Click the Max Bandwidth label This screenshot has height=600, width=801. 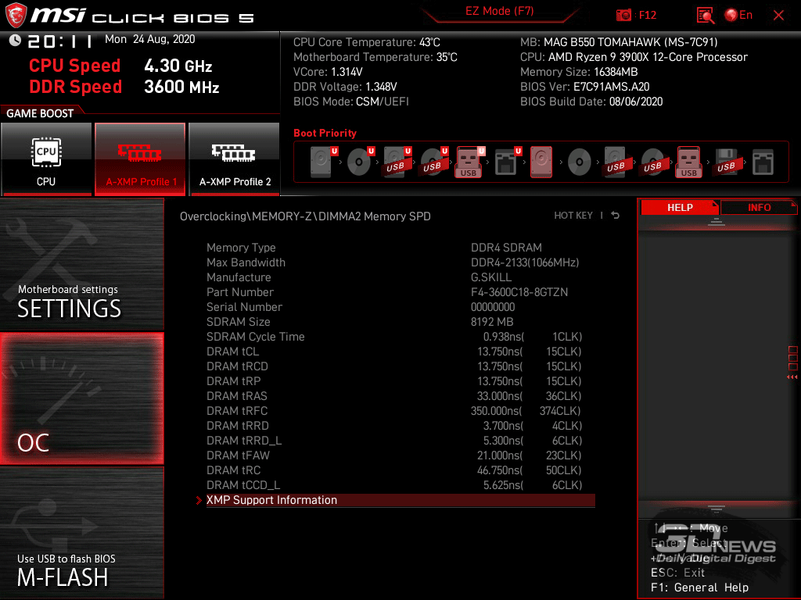[x=246, y=262]
